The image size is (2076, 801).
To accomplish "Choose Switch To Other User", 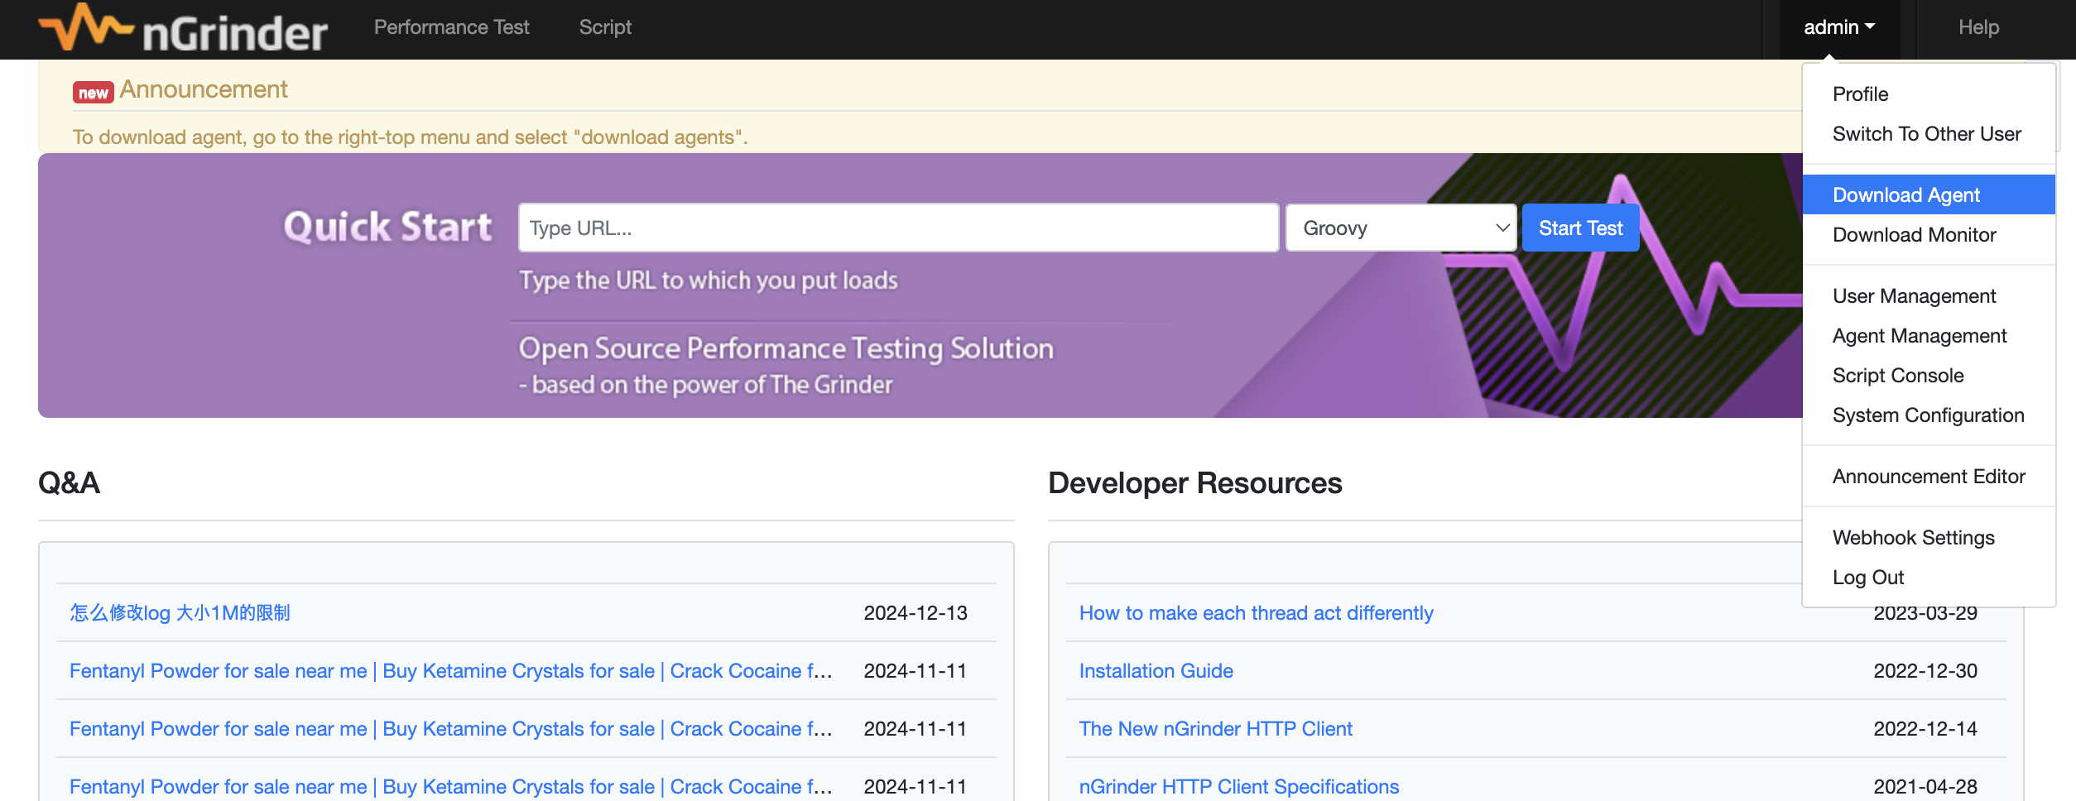I will point(1929,134).
